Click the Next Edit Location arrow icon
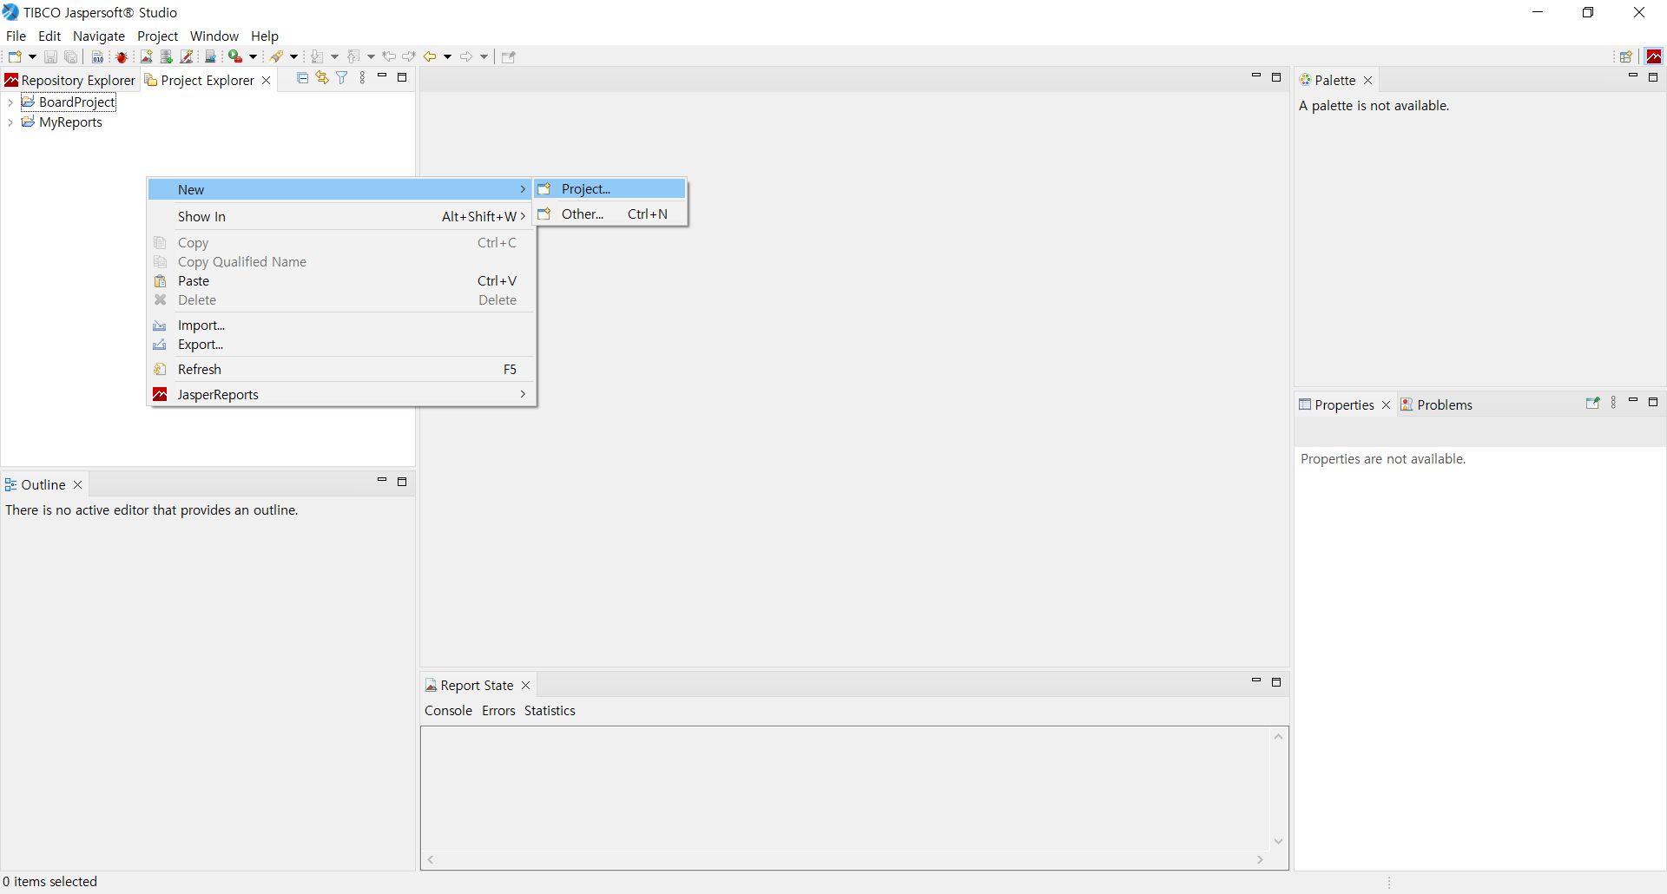1667x894 pixels. coord(409,56)
